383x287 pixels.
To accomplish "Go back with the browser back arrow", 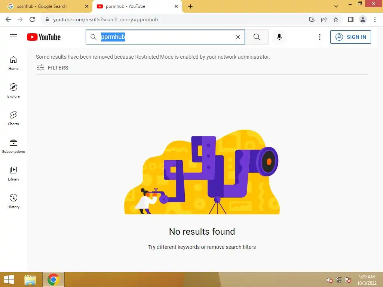I will click(x=8, y=19).
